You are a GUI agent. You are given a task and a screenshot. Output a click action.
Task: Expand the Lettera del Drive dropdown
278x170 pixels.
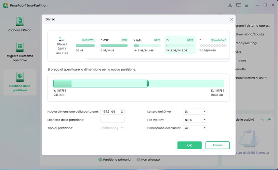pos(195,111)
